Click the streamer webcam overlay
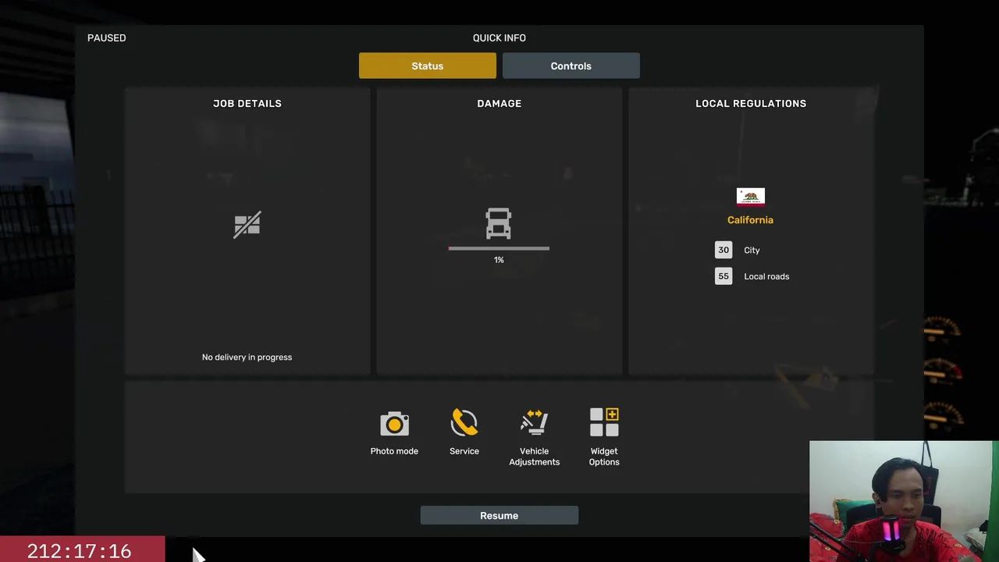 coord(904,501)
